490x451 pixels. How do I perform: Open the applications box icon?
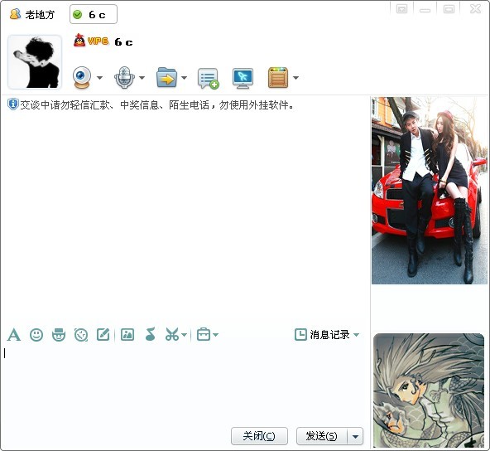click(x=278, y=77)
